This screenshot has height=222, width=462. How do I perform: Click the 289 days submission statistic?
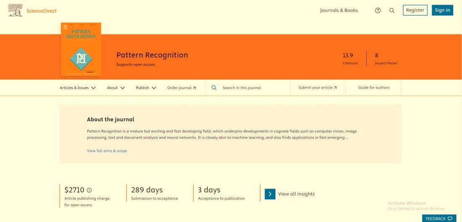point(147,190)
